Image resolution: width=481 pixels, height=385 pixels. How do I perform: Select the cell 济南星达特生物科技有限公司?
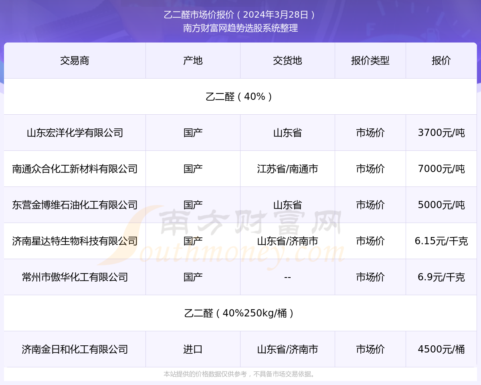click(x=75, y=241)
